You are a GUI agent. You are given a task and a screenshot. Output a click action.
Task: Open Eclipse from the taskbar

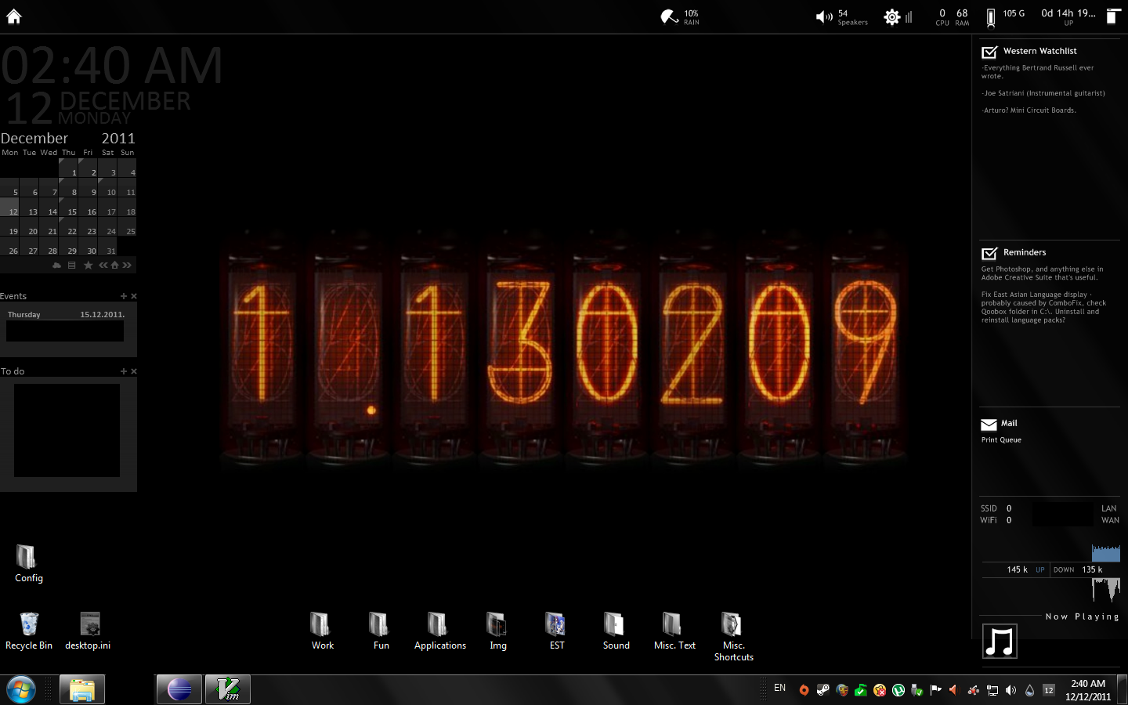click(179, 690)
